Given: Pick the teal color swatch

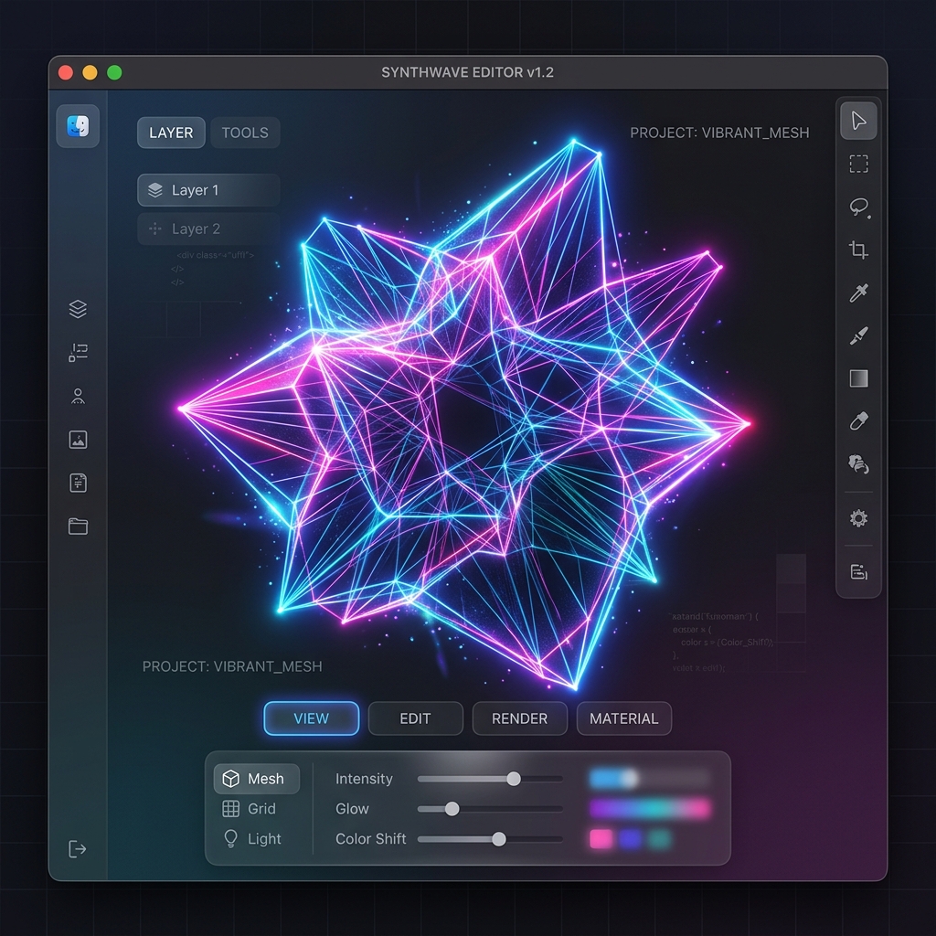Looking at the screenshot, I should [659, 838].
